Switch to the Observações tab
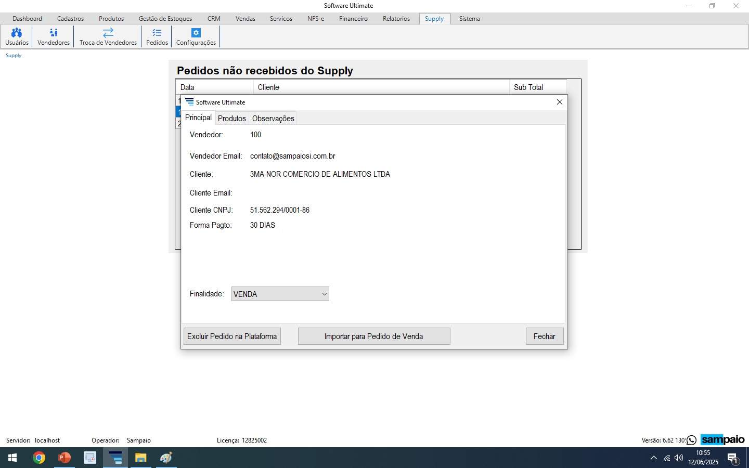Viewport: 749px width, 468px height. click(273, 119)
